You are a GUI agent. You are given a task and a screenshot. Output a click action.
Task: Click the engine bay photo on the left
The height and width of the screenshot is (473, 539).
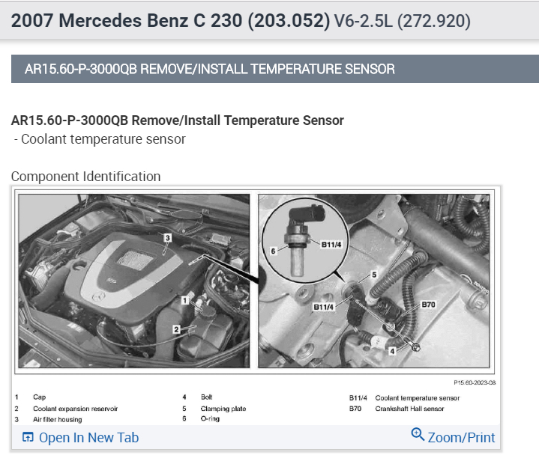[x=133, y=281]
